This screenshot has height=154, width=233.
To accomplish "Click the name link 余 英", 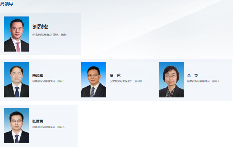I will pos(192,76).
